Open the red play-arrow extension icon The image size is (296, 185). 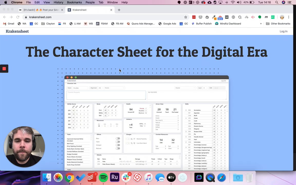[x=253, y=17]
